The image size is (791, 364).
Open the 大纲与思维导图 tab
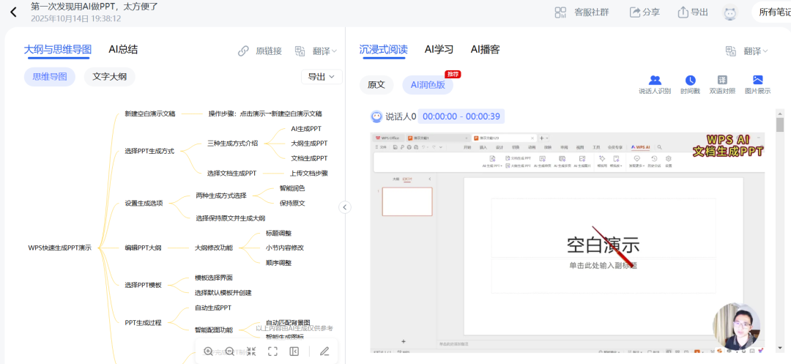pos(58,49)
